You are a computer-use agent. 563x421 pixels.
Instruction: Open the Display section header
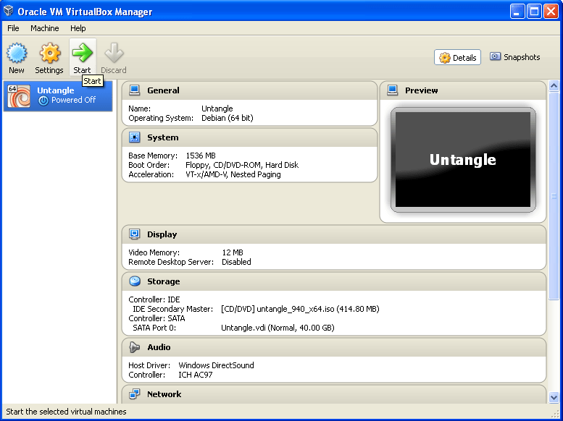334,234
